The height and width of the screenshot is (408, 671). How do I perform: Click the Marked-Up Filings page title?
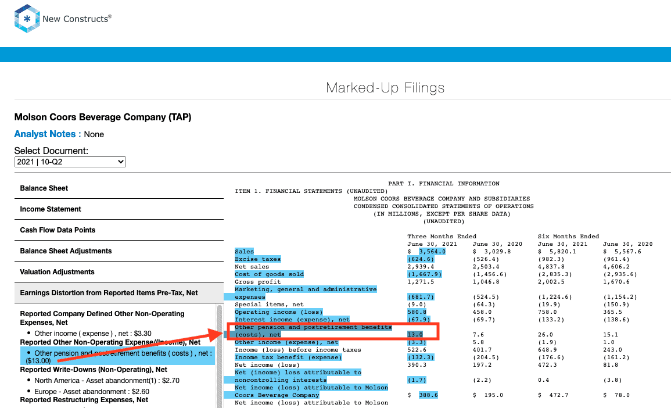385,88
